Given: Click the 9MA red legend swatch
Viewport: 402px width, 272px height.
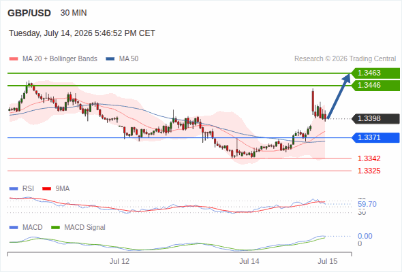Looking at the screenshot, I should tap(46, 189).
